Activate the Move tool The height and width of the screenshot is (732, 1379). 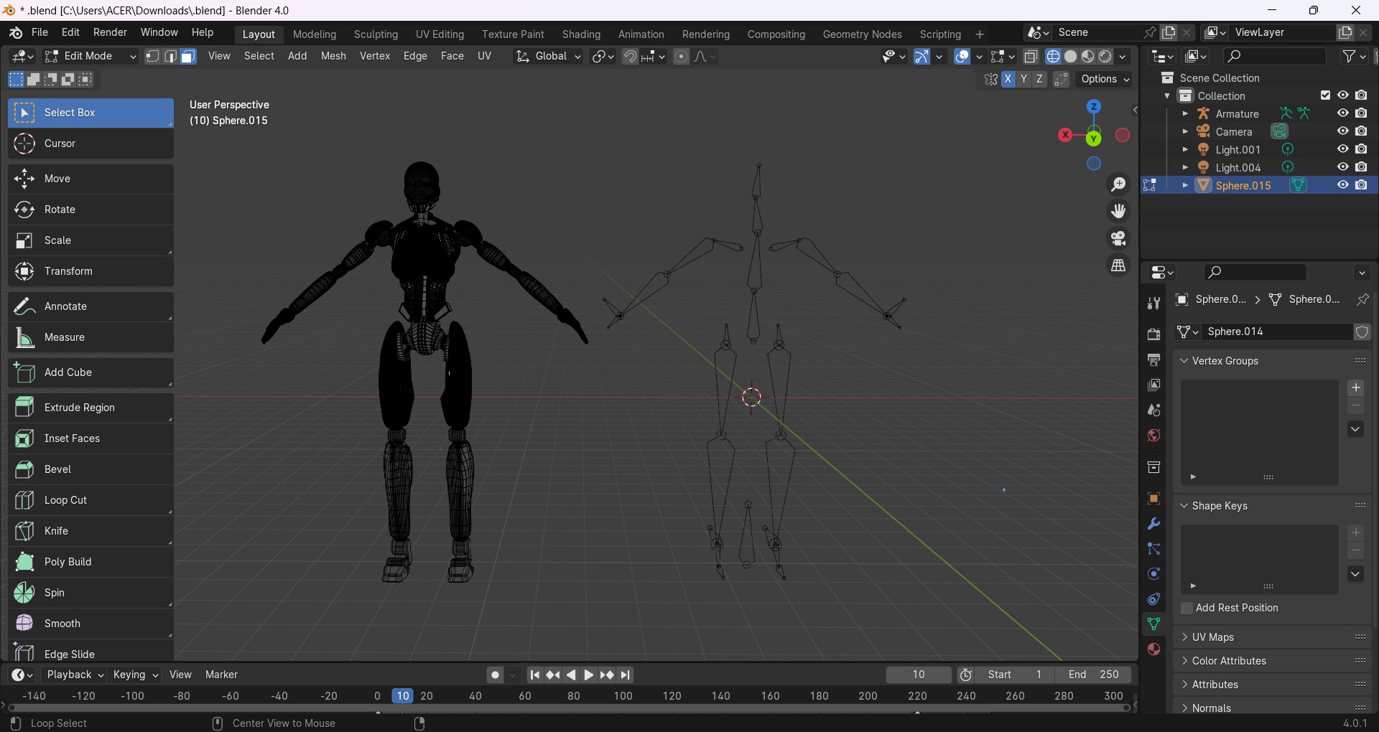point(90,179)
